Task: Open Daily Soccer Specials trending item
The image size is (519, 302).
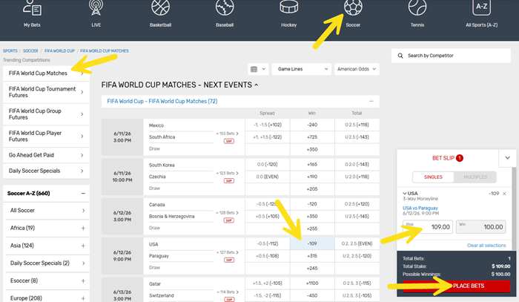Action: [46, 171]
